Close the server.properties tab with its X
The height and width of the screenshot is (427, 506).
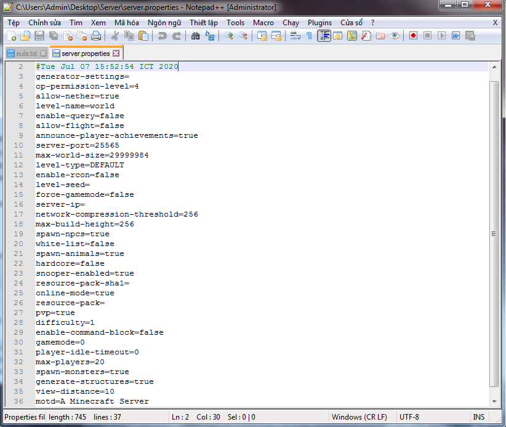point(116,54)
